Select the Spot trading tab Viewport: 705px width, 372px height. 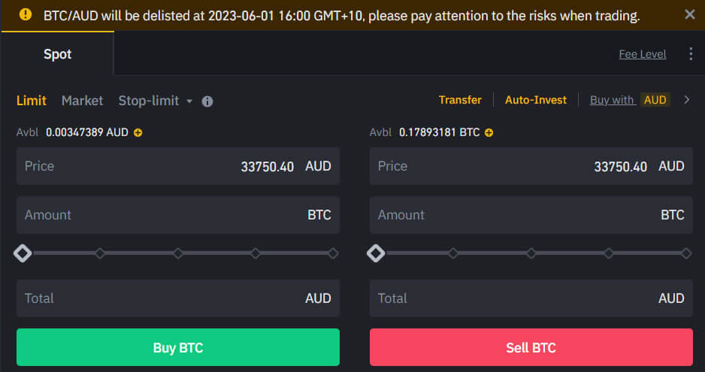point(57,54)
